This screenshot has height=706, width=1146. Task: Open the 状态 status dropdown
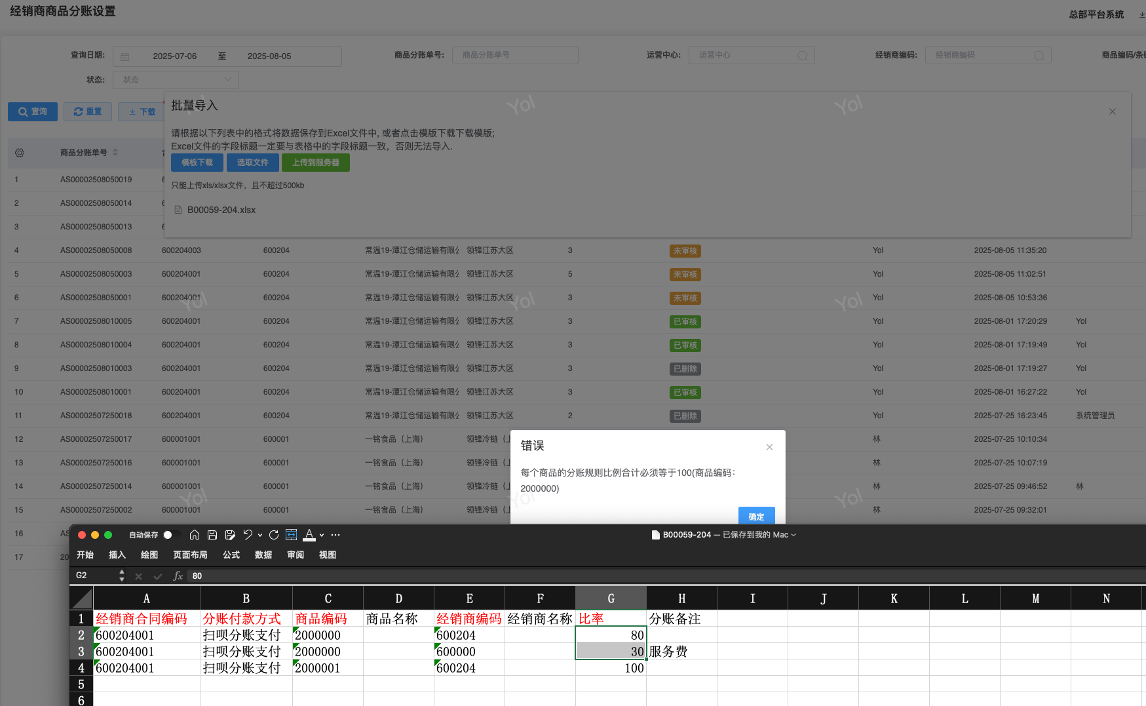tap(176, 80)
